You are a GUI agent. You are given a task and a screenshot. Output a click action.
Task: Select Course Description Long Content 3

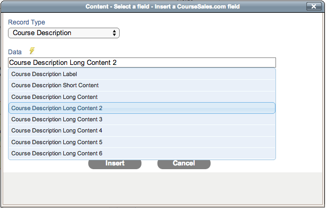[142, 119]
